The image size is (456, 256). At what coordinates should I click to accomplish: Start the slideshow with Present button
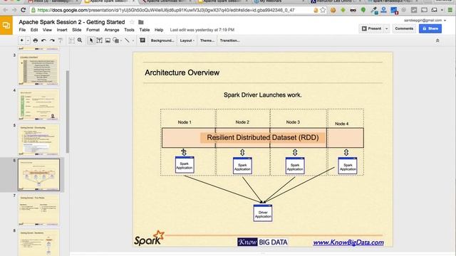tap(371, 28)
